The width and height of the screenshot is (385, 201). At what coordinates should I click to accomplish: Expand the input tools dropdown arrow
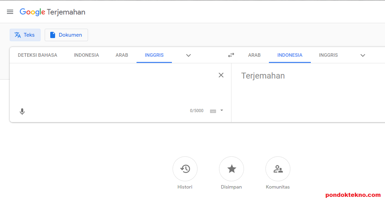[x=222, y=111]
